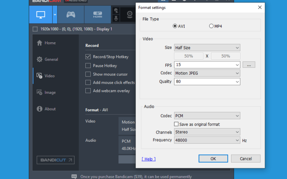Click the Video tab icon
The height and width of the screenshot is (179, 287).
point(39,76)
